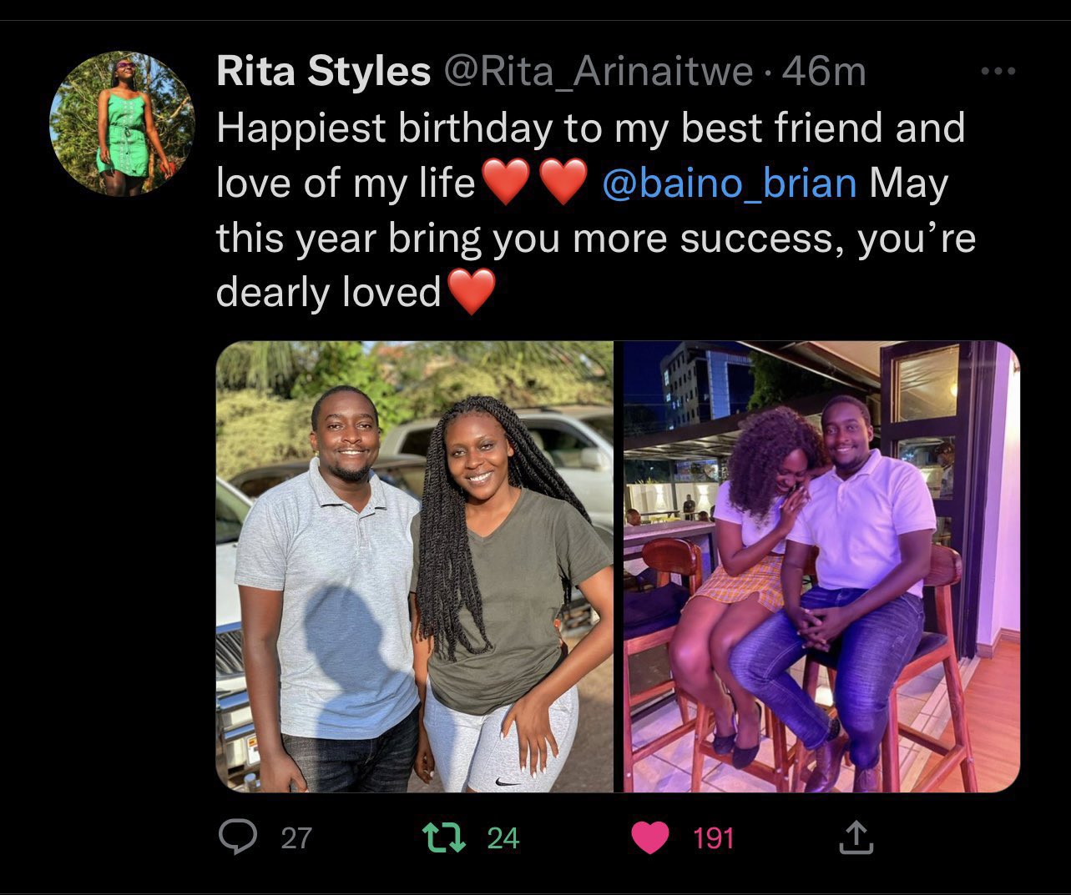Screen dimensions: 1071x895
Task: Enlarge the left outdoor couple photo
Action: coord(415,566)
